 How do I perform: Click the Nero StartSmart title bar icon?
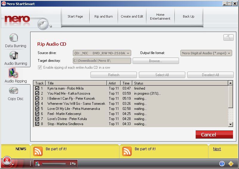point(4,4)
